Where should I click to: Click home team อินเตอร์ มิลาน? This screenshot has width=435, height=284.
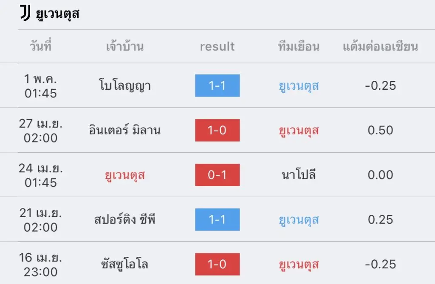click(125, 130)
